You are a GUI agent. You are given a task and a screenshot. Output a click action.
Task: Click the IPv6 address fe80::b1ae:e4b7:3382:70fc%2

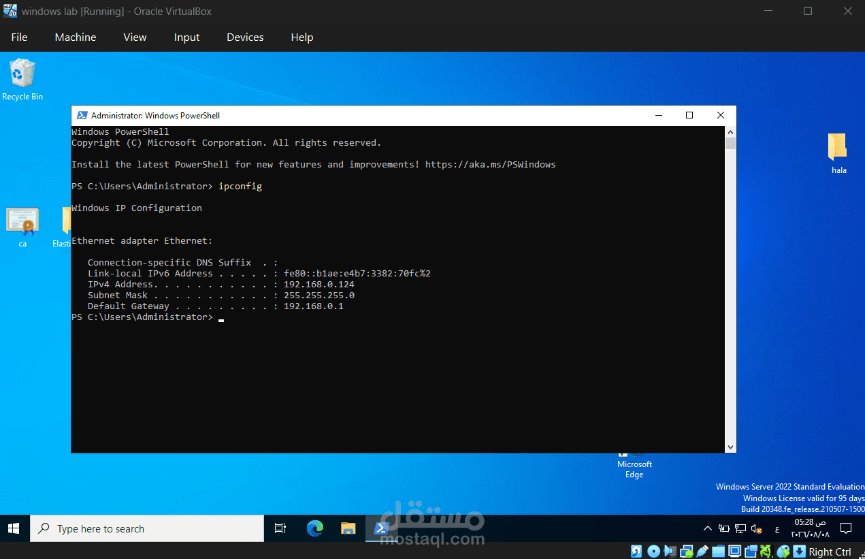357,273
